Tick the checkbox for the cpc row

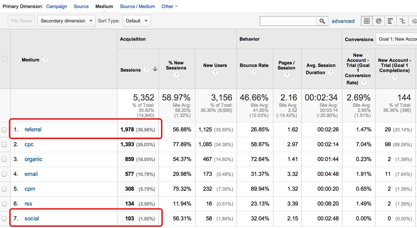point(5,145)
